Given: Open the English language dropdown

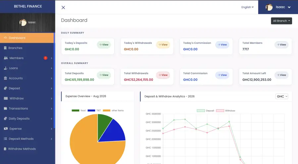Looking at the screenshot, I should point(247,7).
